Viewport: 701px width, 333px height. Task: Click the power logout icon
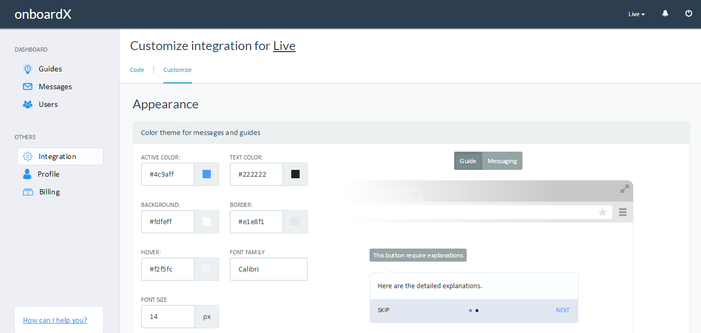[688, 14]
